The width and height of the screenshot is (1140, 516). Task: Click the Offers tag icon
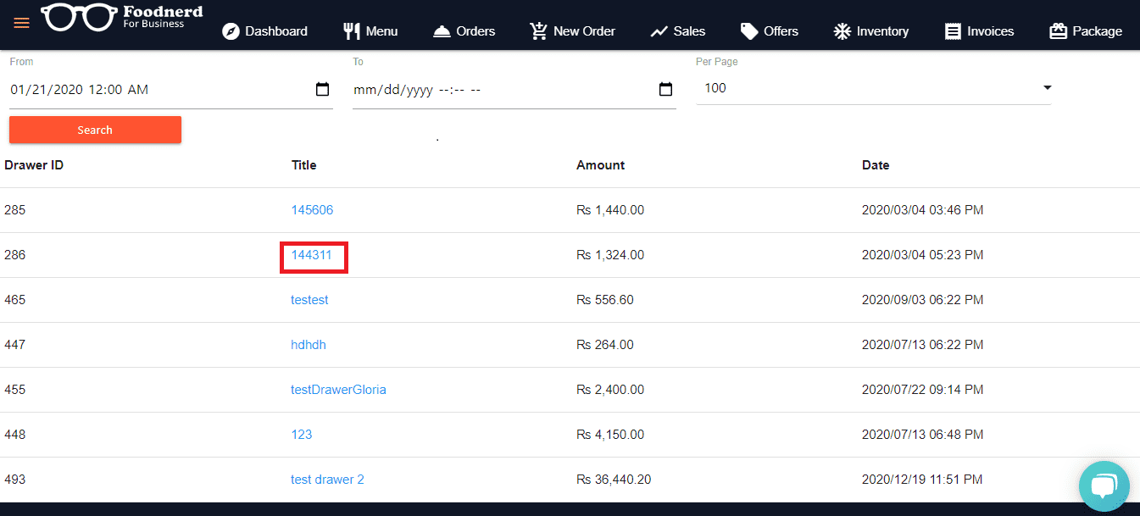tap(749, 31)
